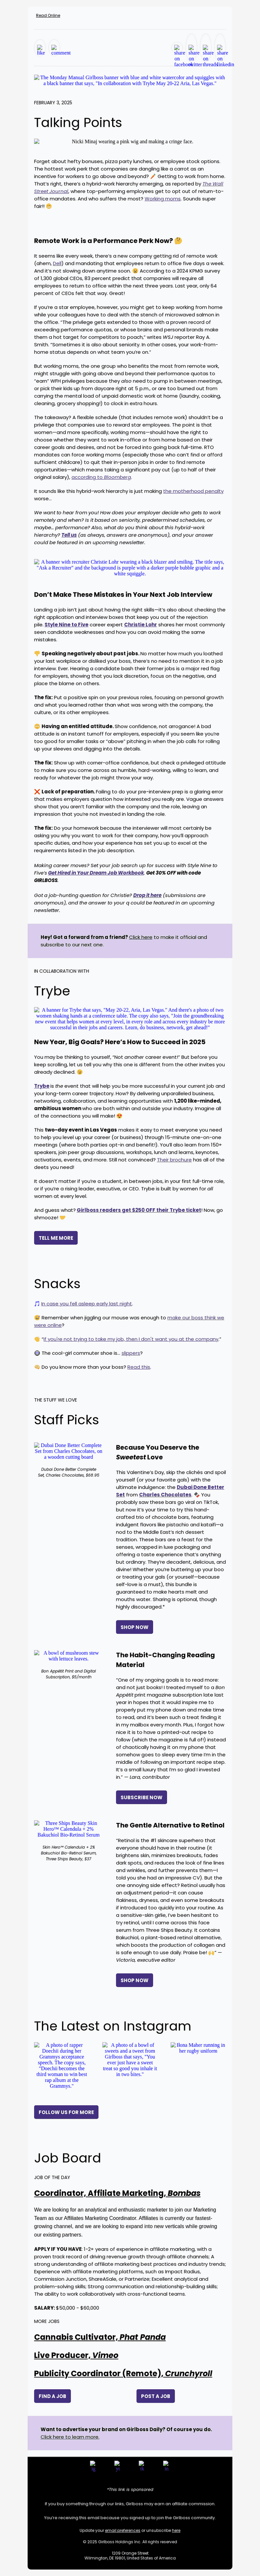Open the Read Online link
The image size is (260, 2576).
point(48,15)
